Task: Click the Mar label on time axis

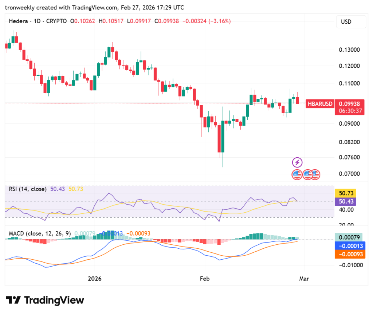Action: click(304, 279)
